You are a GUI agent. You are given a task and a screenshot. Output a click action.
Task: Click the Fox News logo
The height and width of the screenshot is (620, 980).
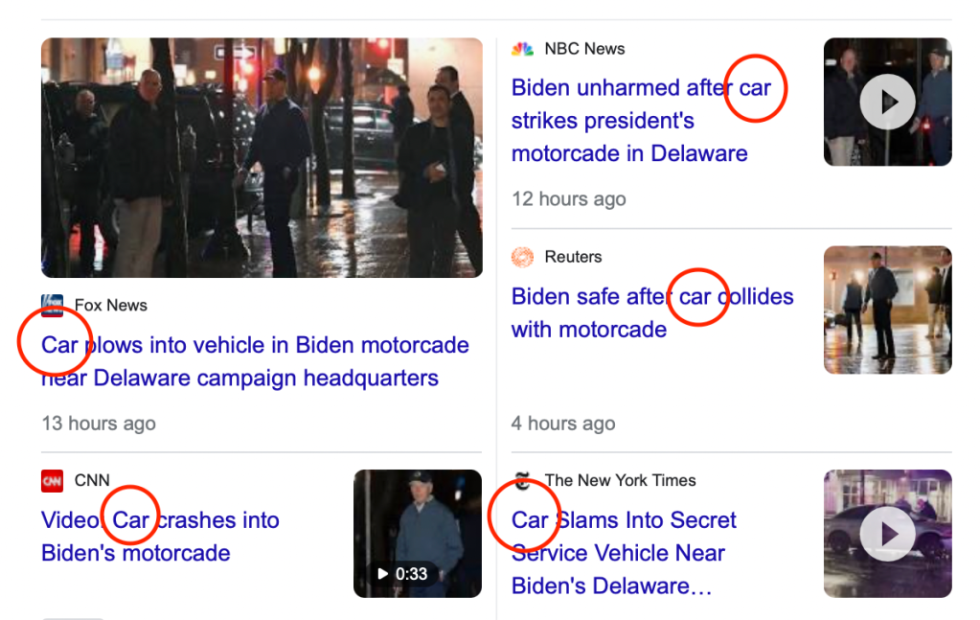click(52, 305)
